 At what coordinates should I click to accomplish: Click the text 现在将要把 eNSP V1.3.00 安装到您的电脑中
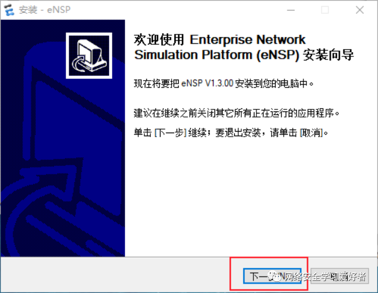tap(224, 84)
